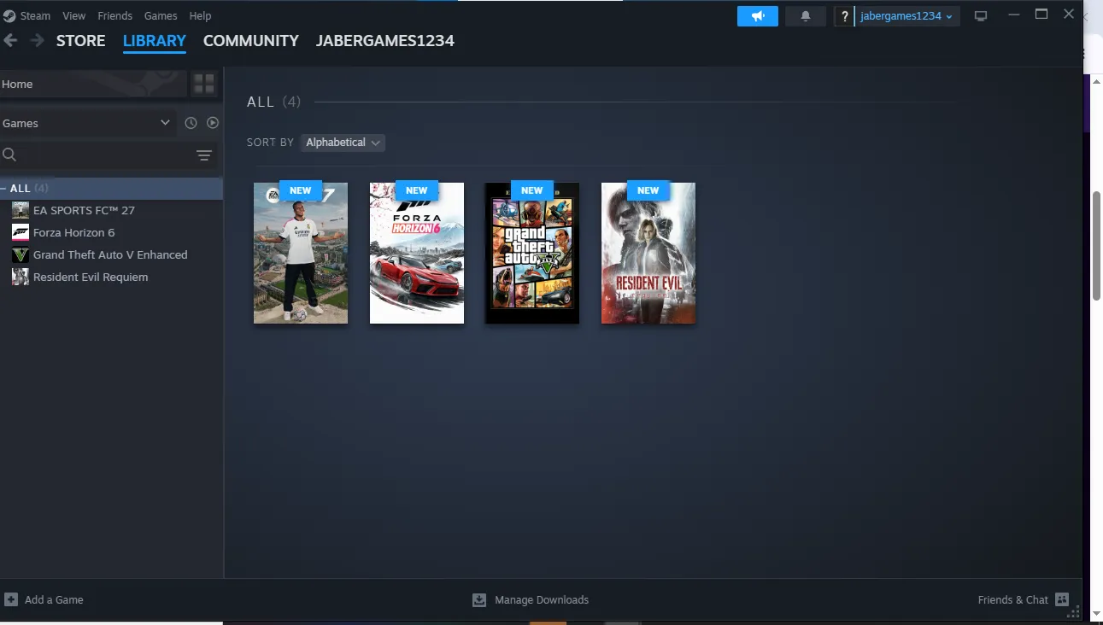Click the Grand Theft Auto V list icon

(x=21, y=254)
